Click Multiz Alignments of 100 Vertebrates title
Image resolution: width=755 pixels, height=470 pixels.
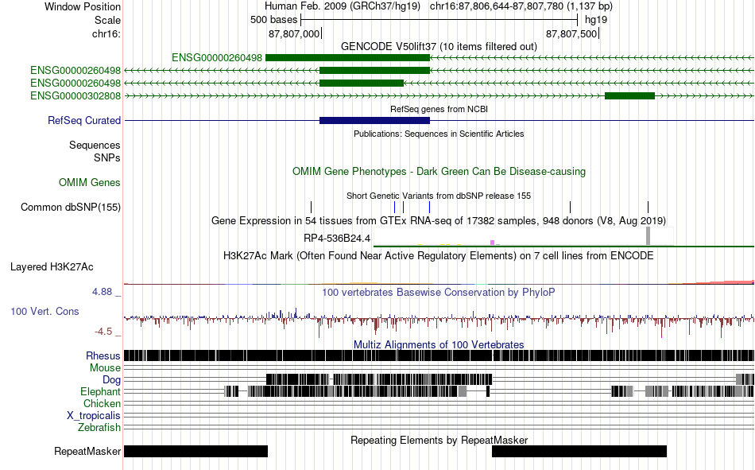439,344
